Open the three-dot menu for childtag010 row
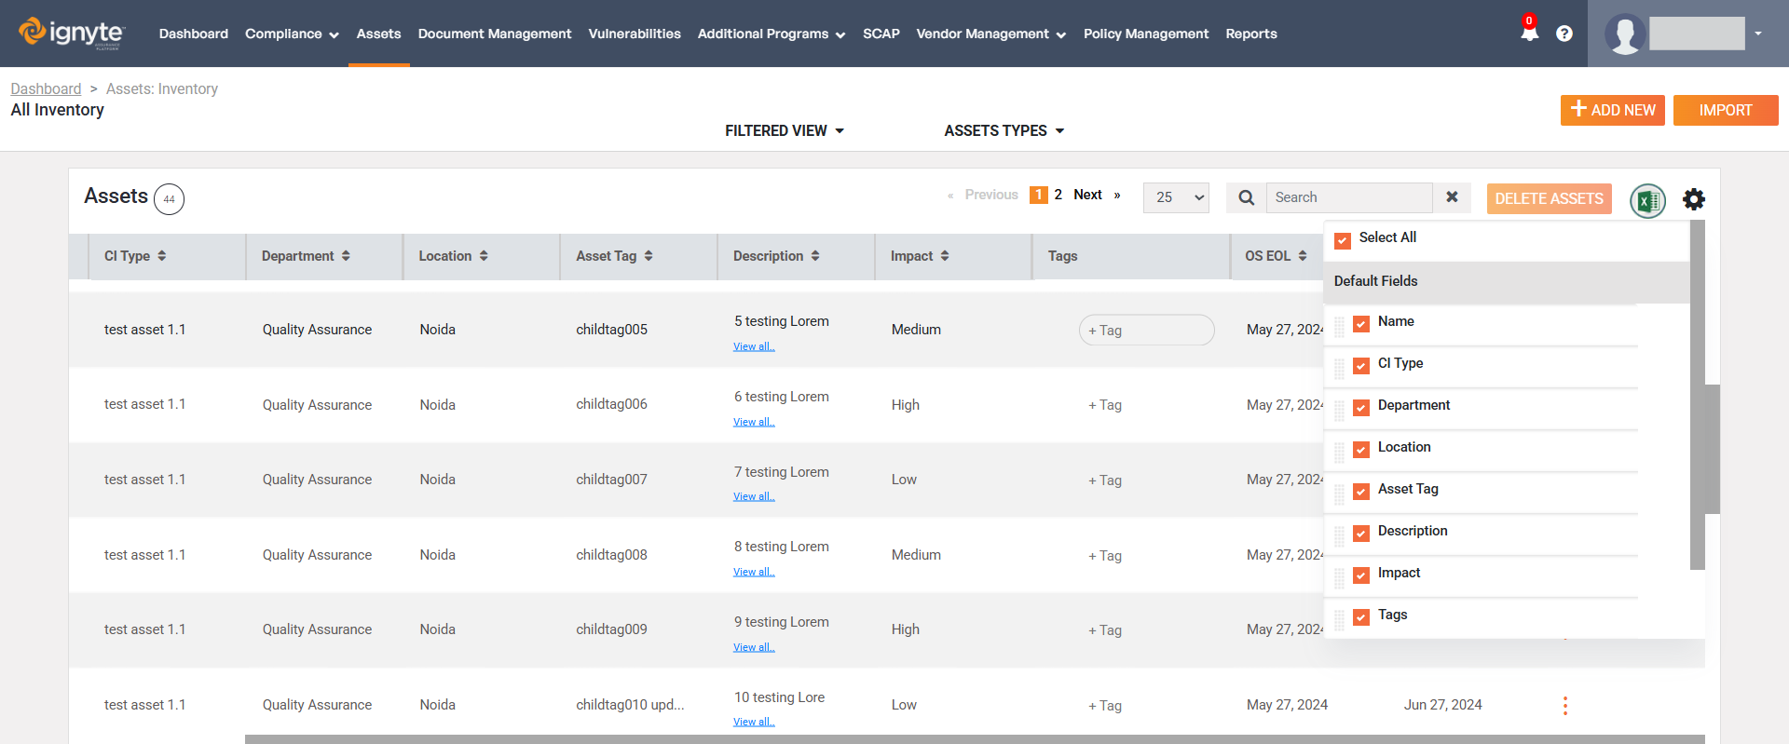 1565,706
